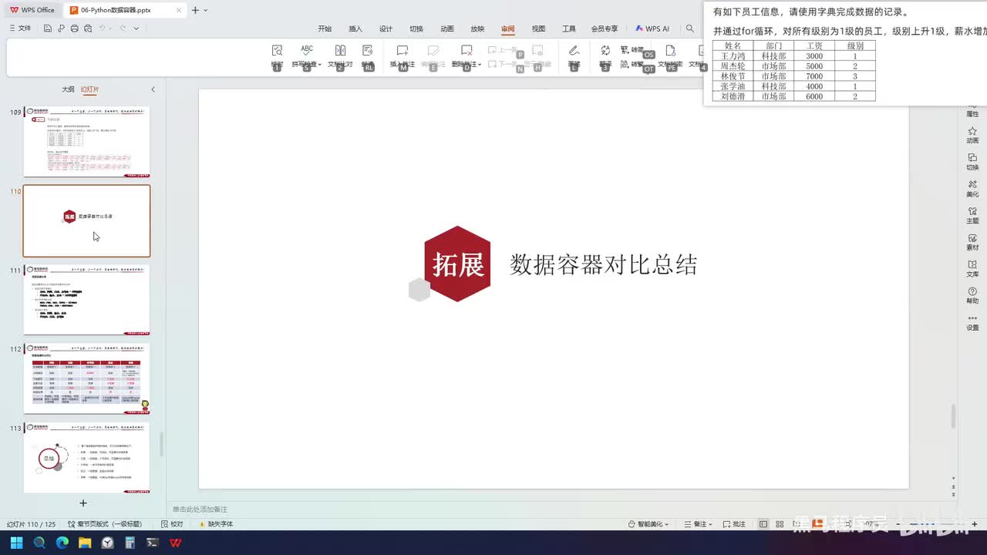Switch to the WPS Office home tab
Viewport: 987px width, 555px height.
32,10
